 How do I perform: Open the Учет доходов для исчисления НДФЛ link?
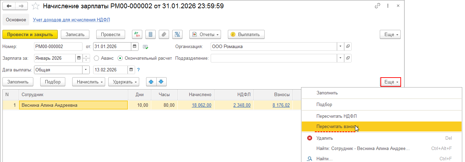click(x=71, y=20)
